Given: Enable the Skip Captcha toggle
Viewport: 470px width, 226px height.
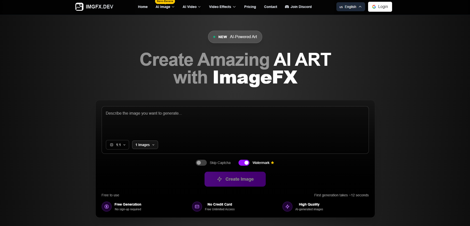Looking at the screenshot, I should [x=201, y=162].
